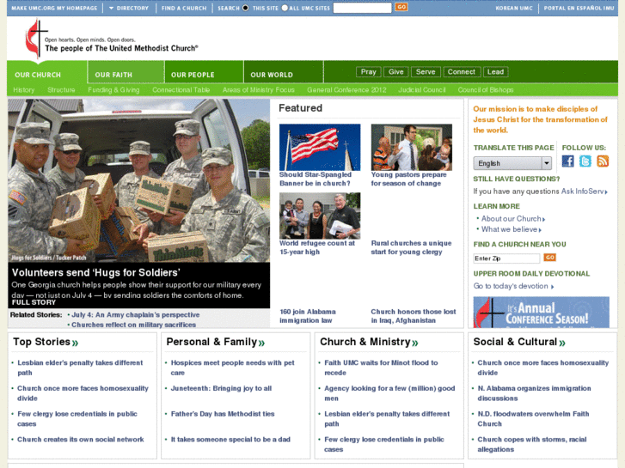This screenshot has width=625, height=468.
Task: Click the Connect button
Action: [x=461, y=72]
